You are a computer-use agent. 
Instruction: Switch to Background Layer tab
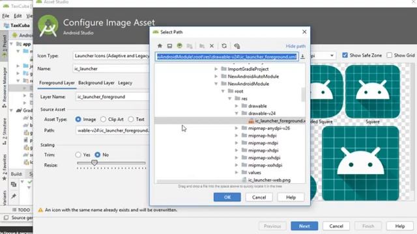(96, 83)
